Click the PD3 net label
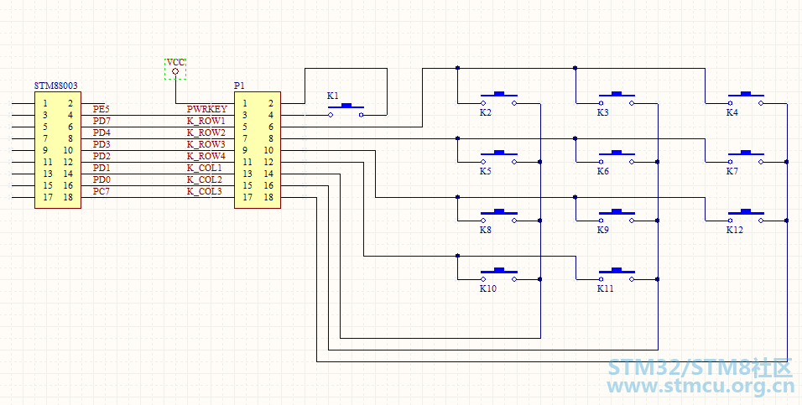 102,144
